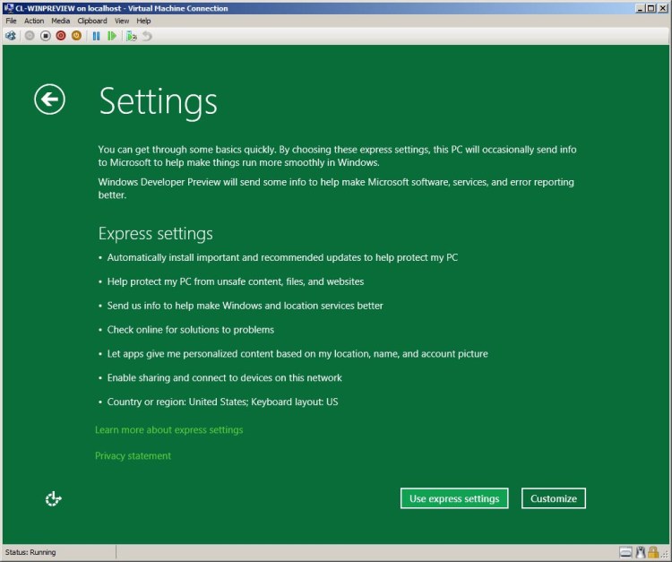The height and width of the screenshot is (562, 672).
Task: Click the keyboard icon in status bar
Action: (x=626, y=552)
